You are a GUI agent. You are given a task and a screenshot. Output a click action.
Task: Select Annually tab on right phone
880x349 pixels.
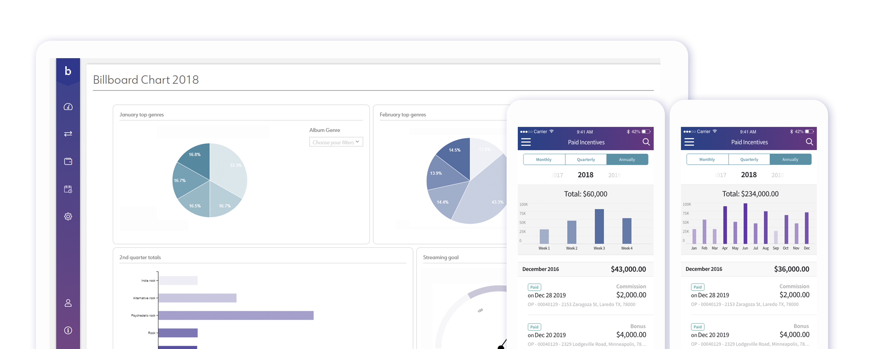[791, 159]
